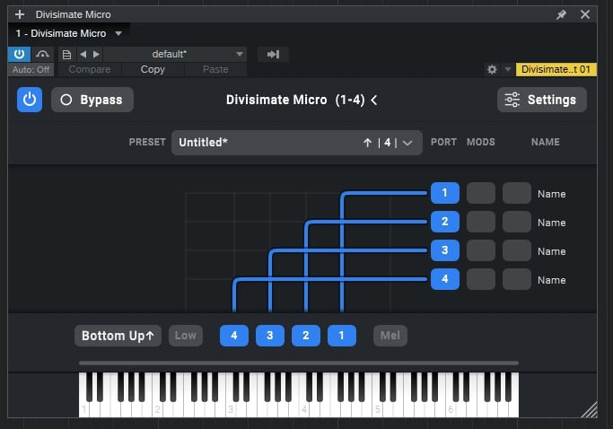Click the Name field of port 3
The image size is (613, 429).
click(x=552, y=251)
